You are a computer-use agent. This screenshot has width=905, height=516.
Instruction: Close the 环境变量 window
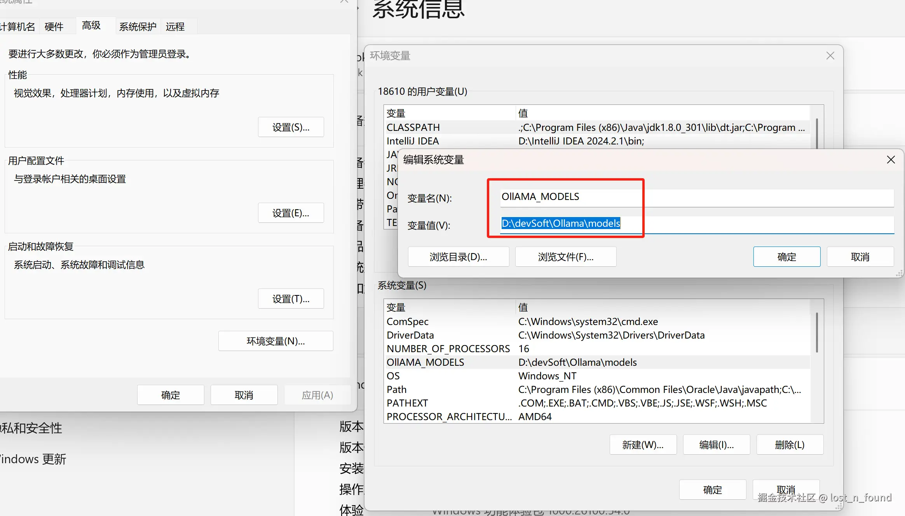(x=830, y=56)
